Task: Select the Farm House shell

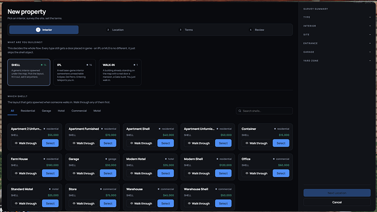Action: [x=50, y=173]
